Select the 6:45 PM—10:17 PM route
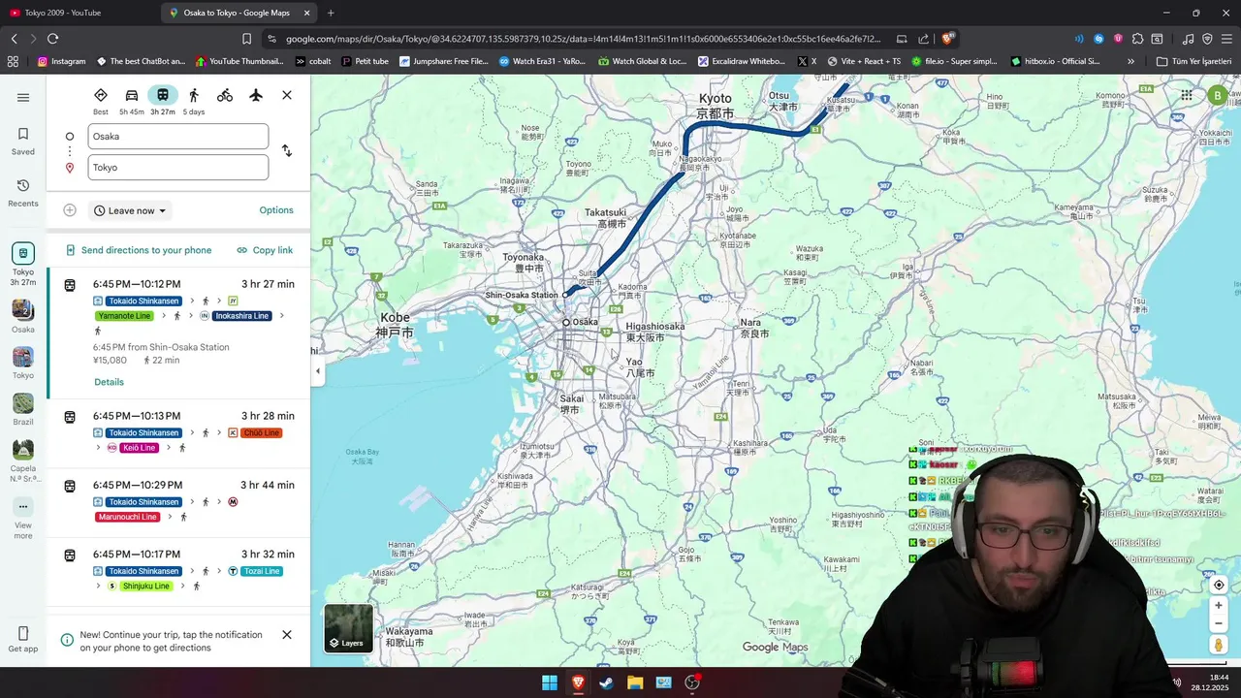 pos(178,570)
